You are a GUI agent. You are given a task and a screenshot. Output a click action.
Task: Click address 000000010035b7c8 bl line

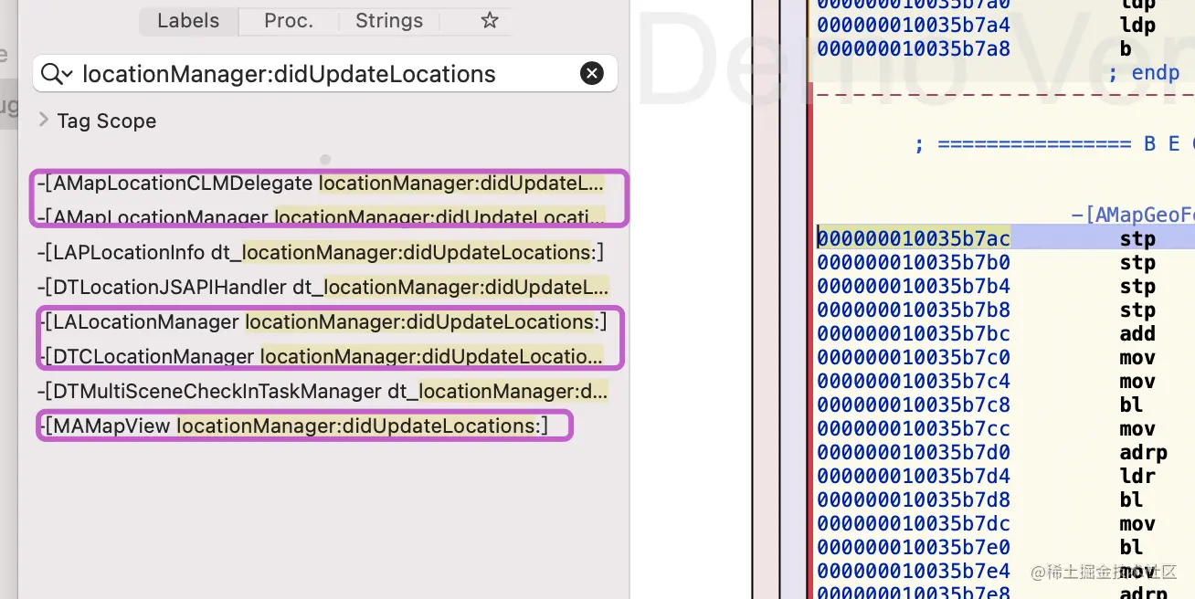point(914,405)
